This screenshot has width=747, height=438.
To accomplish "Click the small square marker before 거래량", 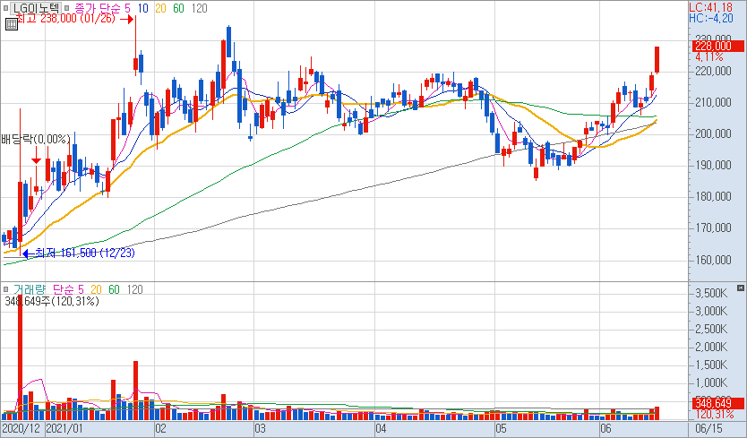I will 5,289.
